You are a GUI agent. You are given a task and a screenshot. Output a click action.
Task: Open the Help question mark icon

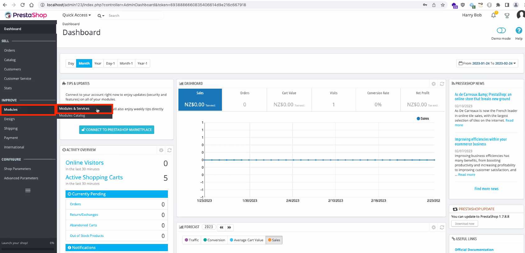(519, 30)
